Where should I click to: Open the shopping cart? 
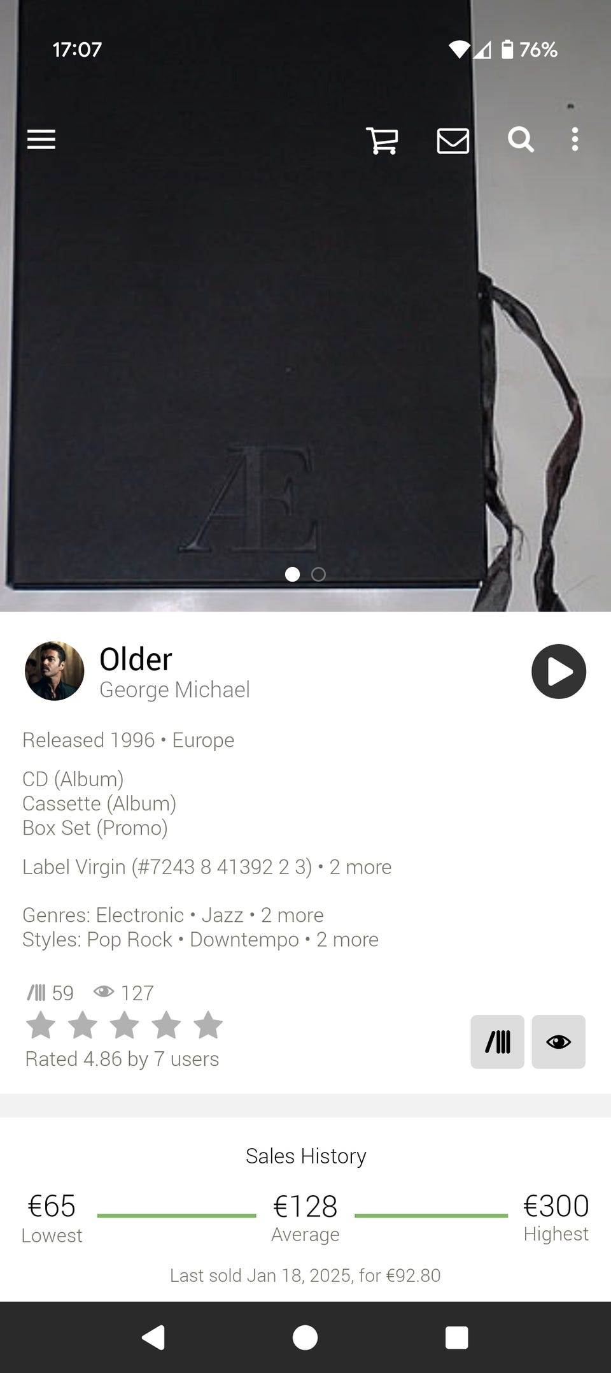click(x=382, y=140)
